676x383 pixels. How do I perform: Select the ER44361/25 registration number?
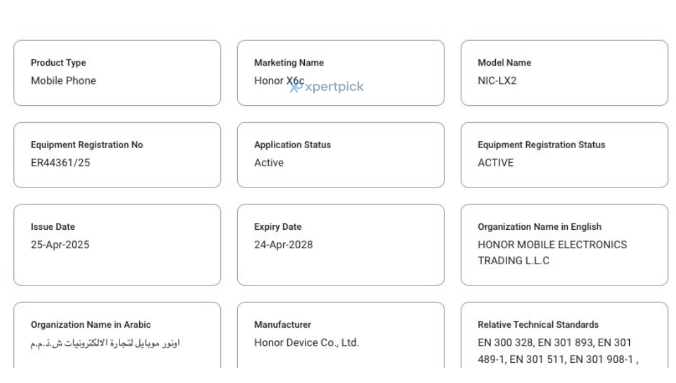[60, 163]
